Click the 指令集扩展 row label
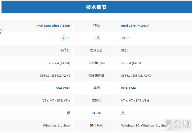The height and width of the screenshot is (133, 193). [96, 75]
